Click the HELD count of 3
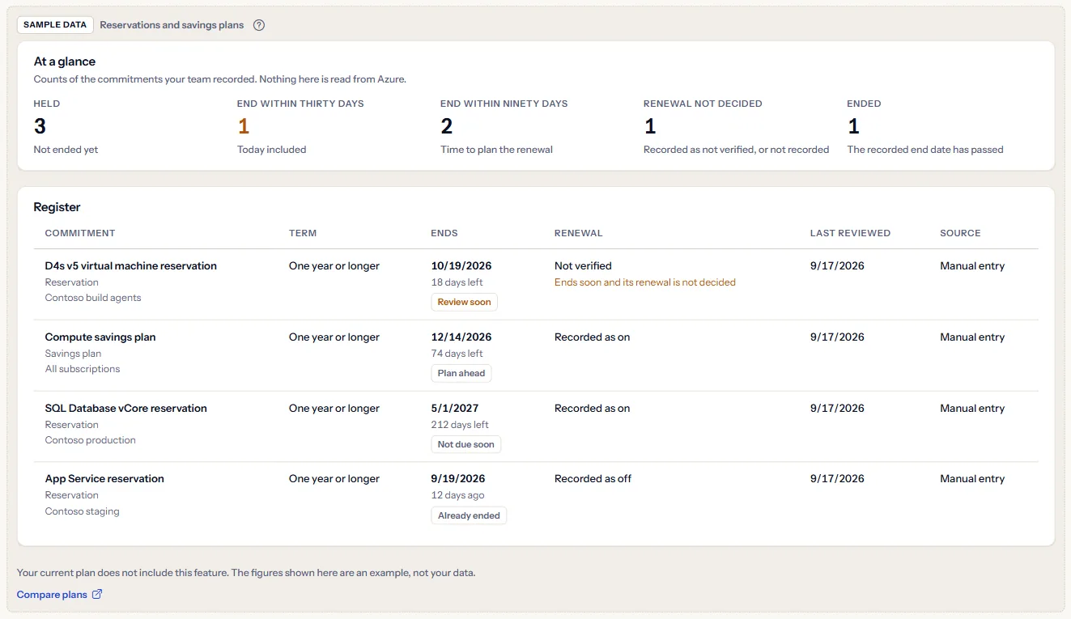The image size is (1071, 619). (40, 126)
